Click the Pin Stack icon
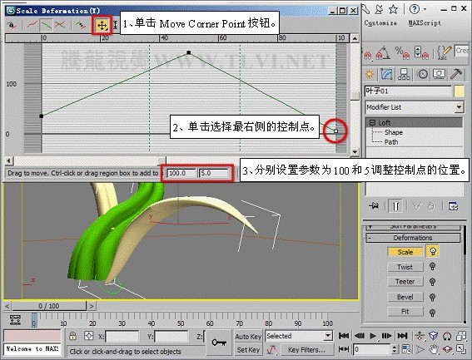The image size is (472, 360). 374,206
